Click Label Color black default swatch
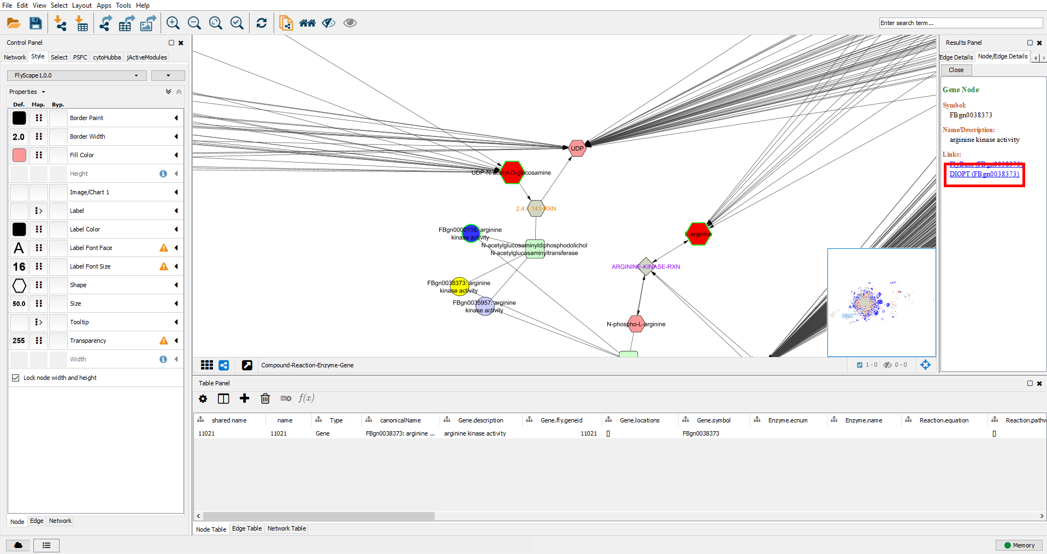 pyautogui.click(x=19, y=229)
